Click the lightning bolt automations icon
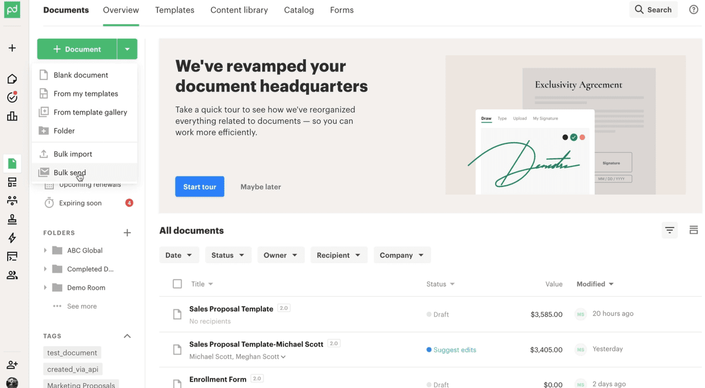Viewport: 705px width, 388px height. [x=12, y=238]
